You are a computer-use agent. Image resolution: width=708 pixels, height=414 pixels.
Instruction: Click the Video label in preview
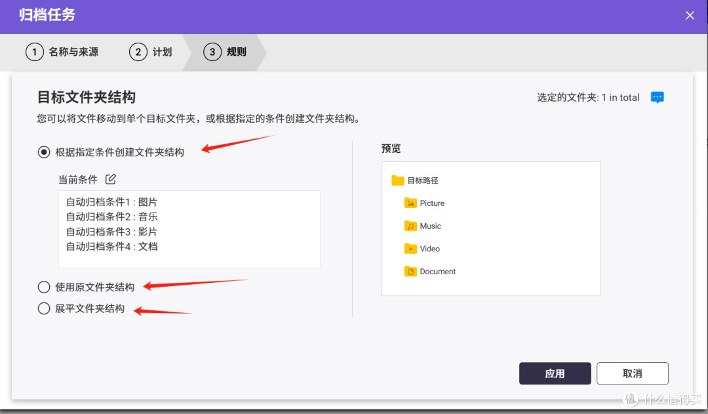430,249
